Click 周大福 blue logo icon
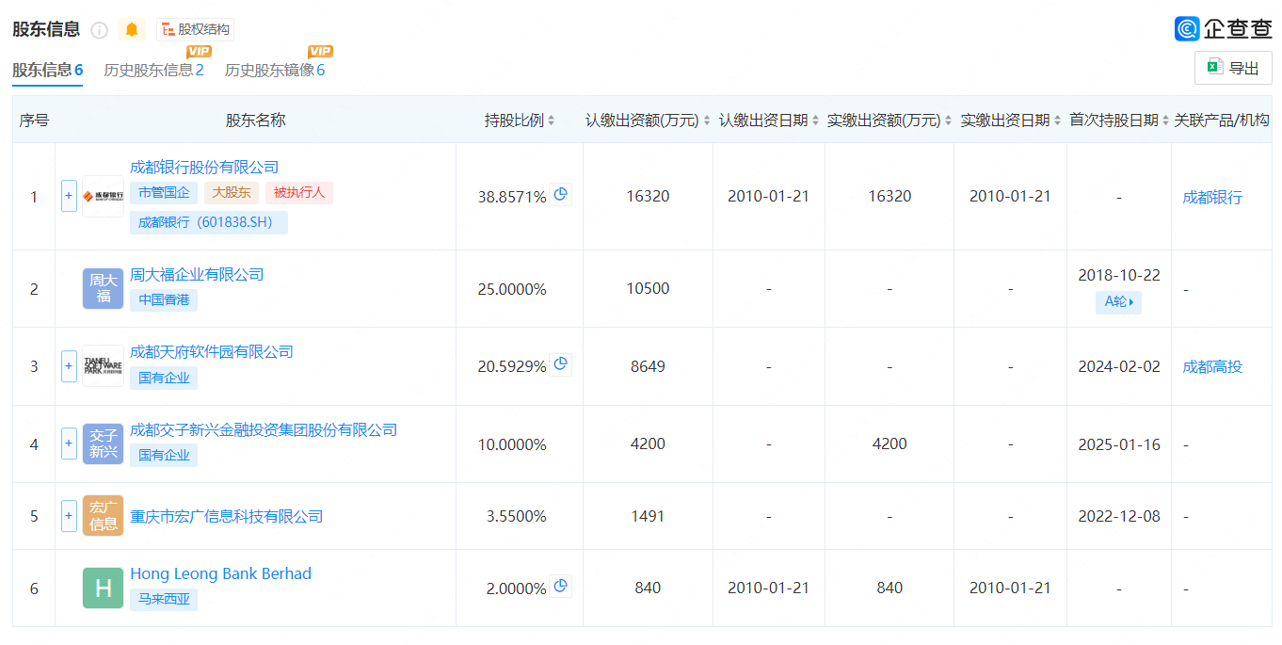 pyautogui.click(x=103, y=289)
